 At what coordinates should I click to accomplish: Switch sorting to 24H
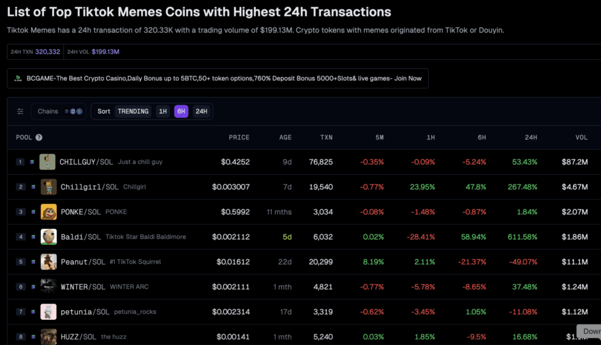[x=201, y=111]
